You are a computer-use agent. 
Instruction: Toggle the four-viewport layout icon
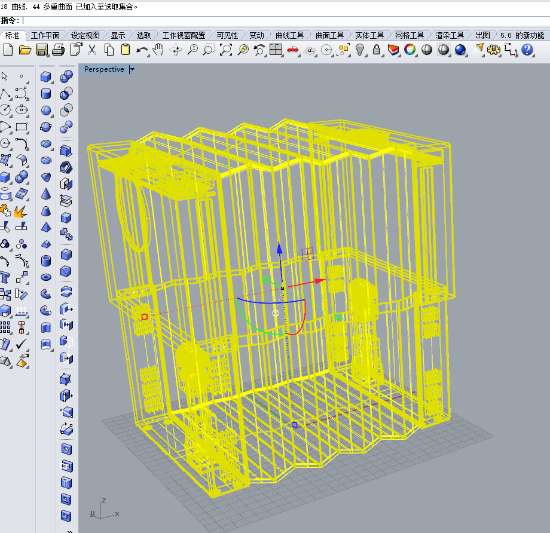pos(276,50)
